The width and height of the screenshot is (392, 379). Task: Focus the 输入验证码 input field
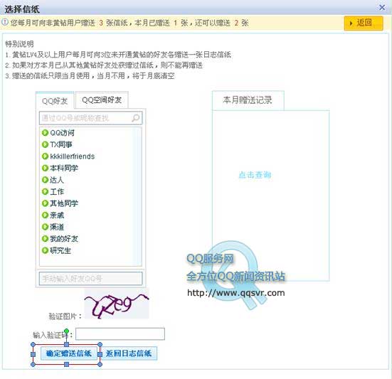click(120, 333)
